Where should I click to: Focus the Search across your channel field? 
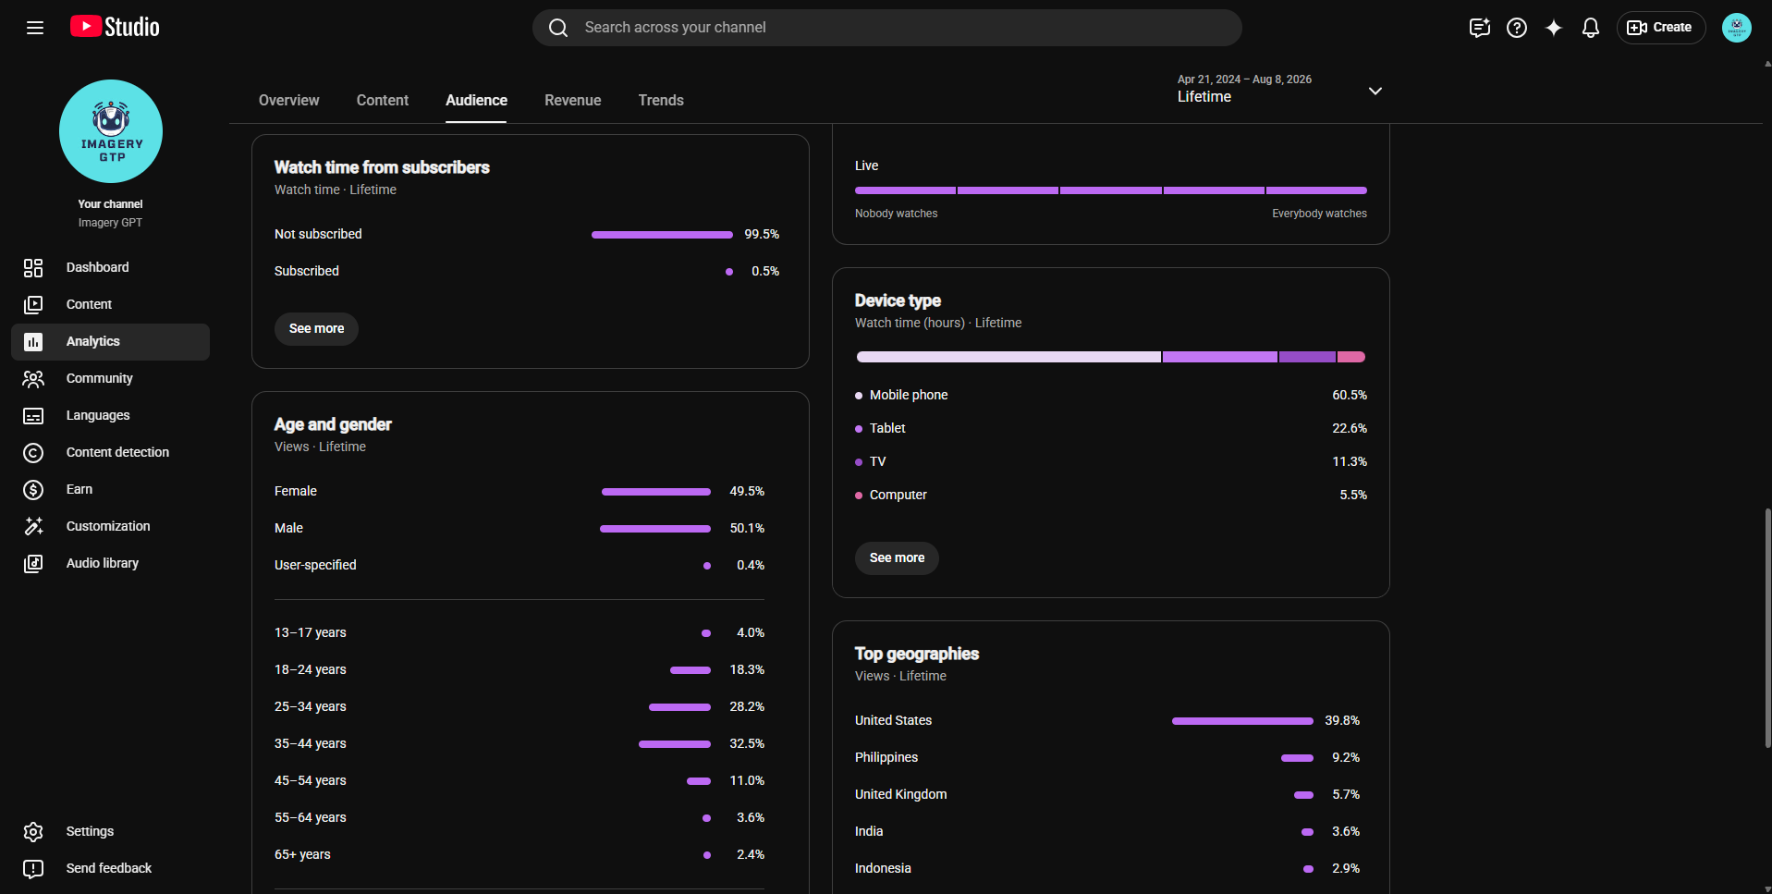(x=886, y=28)
